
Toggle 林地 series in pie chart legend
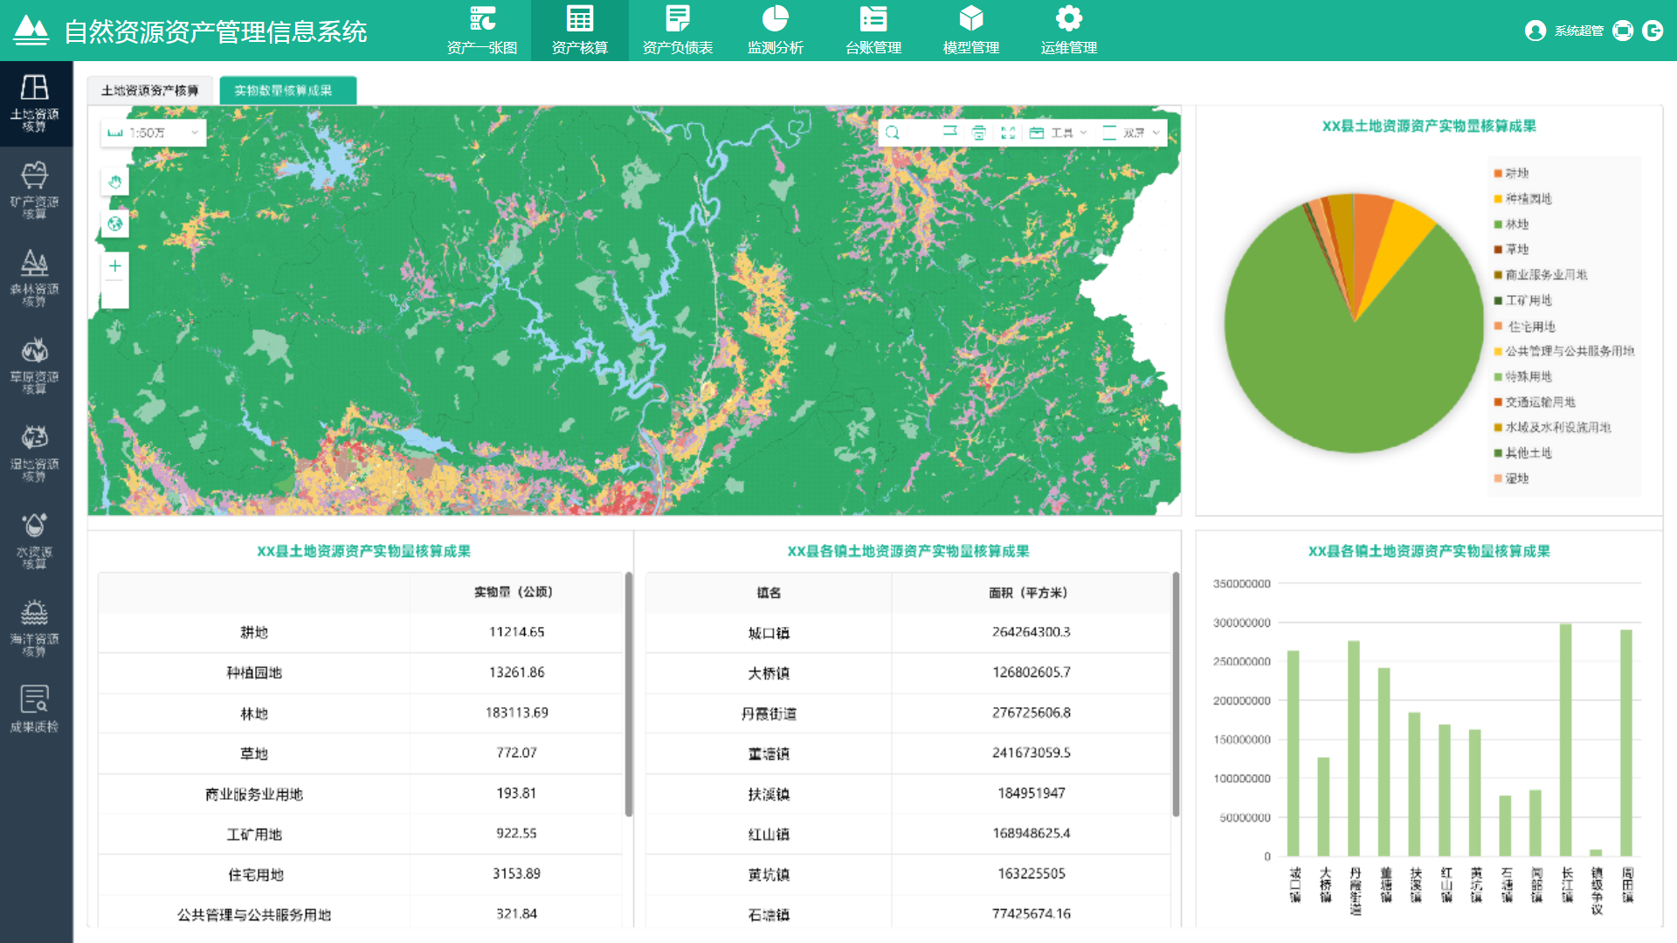(1516, 224)
